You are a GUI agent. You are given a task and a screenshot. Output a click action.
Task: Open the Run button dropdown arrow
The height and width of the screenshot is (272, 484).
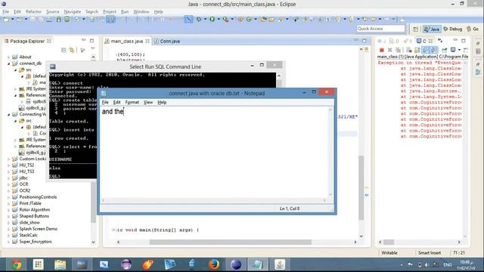(x=219, y=19)
